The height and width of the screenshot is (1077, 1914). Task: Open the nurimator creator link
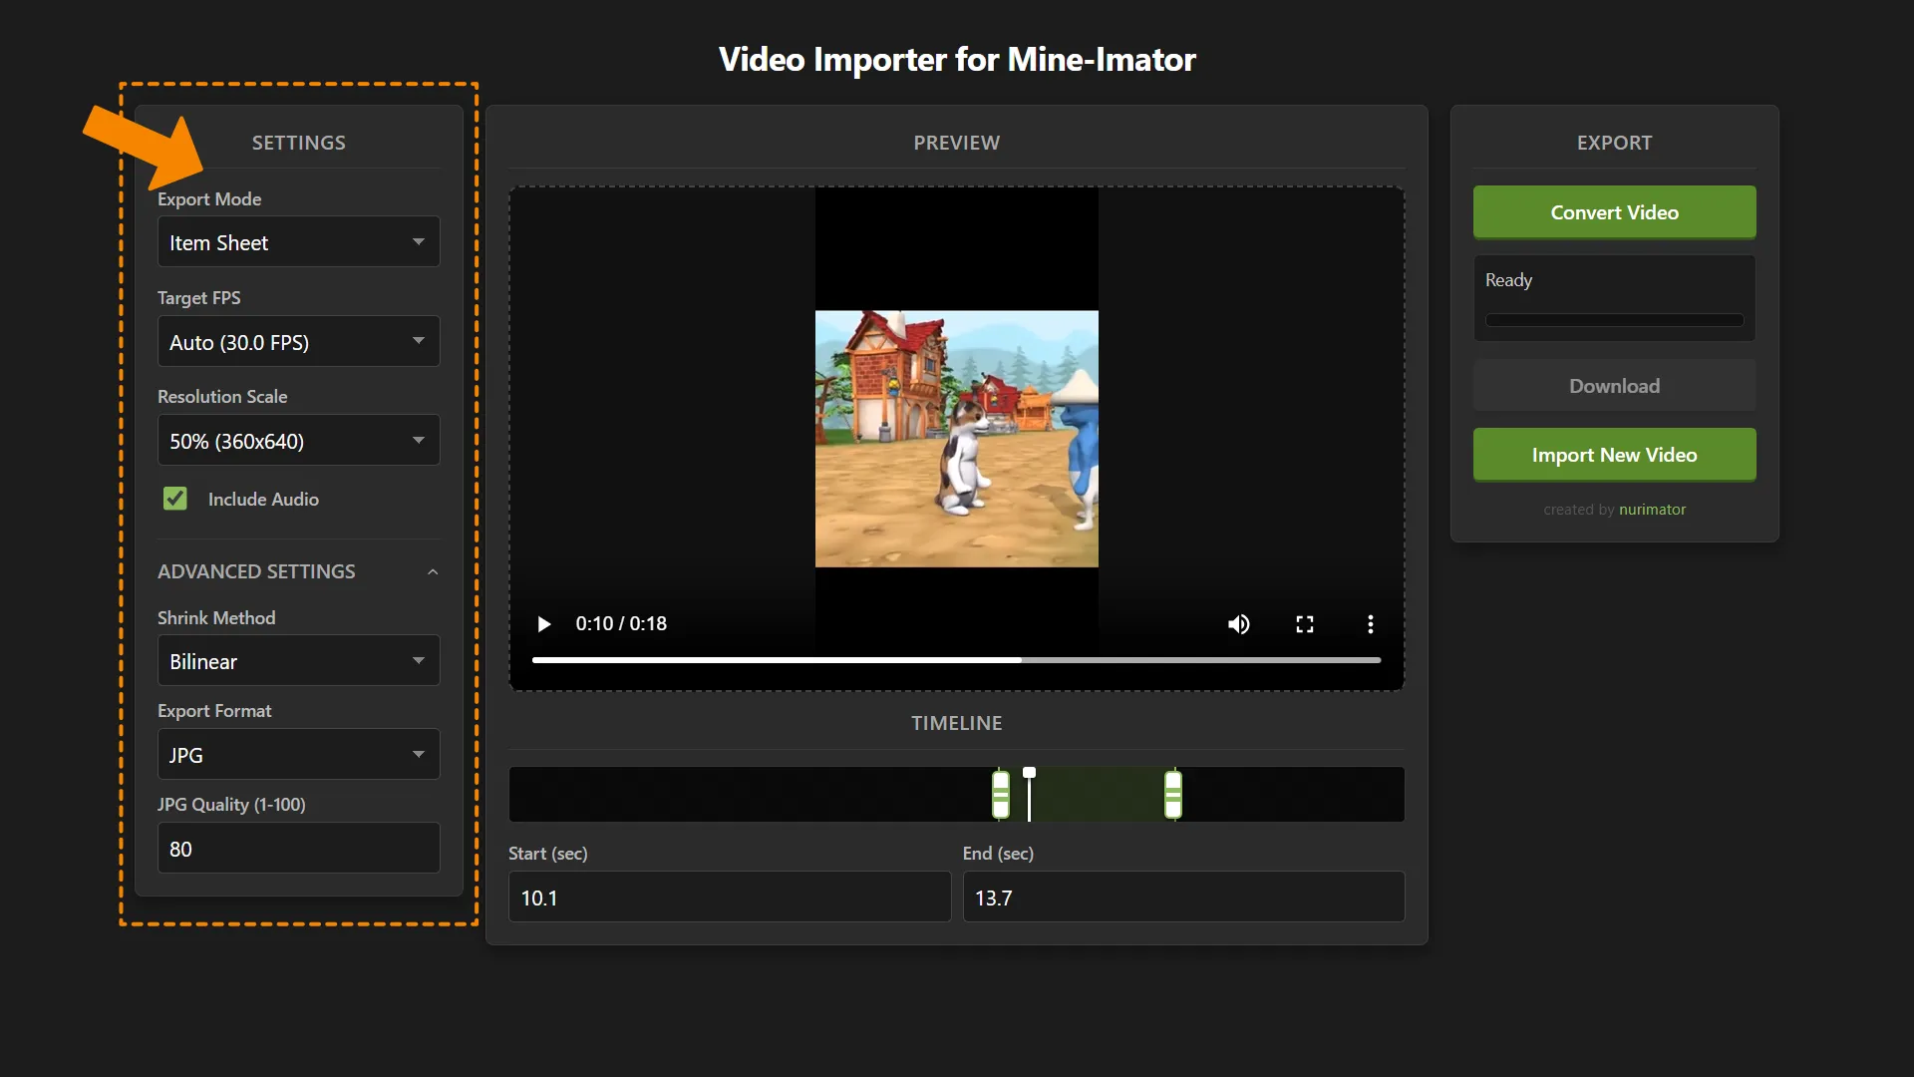click(x=1652, y=510)
